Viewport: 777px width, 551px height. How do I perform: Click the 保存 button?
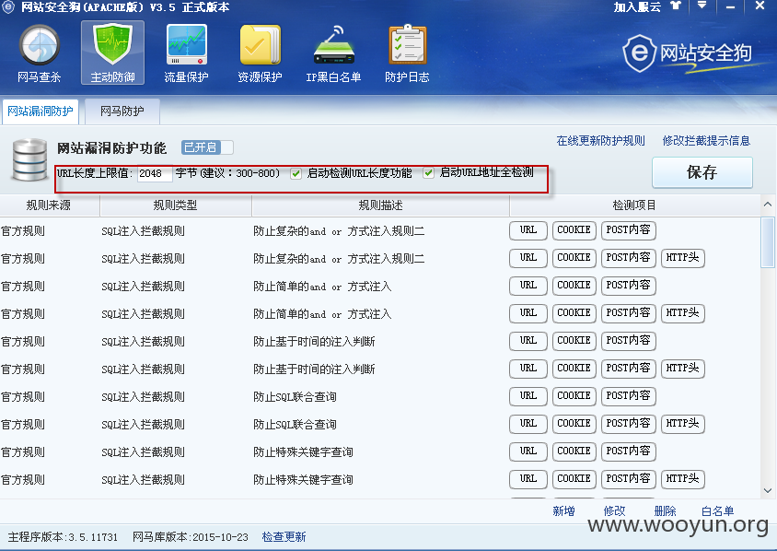point(702,172)
